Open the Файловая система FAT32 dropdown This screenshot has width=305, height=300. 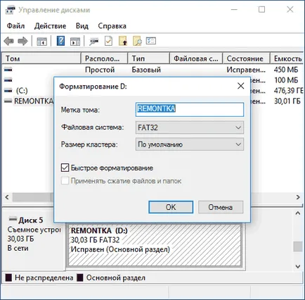[x=190, y=127]
